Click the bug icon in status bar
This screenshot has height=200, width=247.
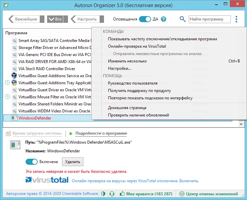click(x=103, y=194)
